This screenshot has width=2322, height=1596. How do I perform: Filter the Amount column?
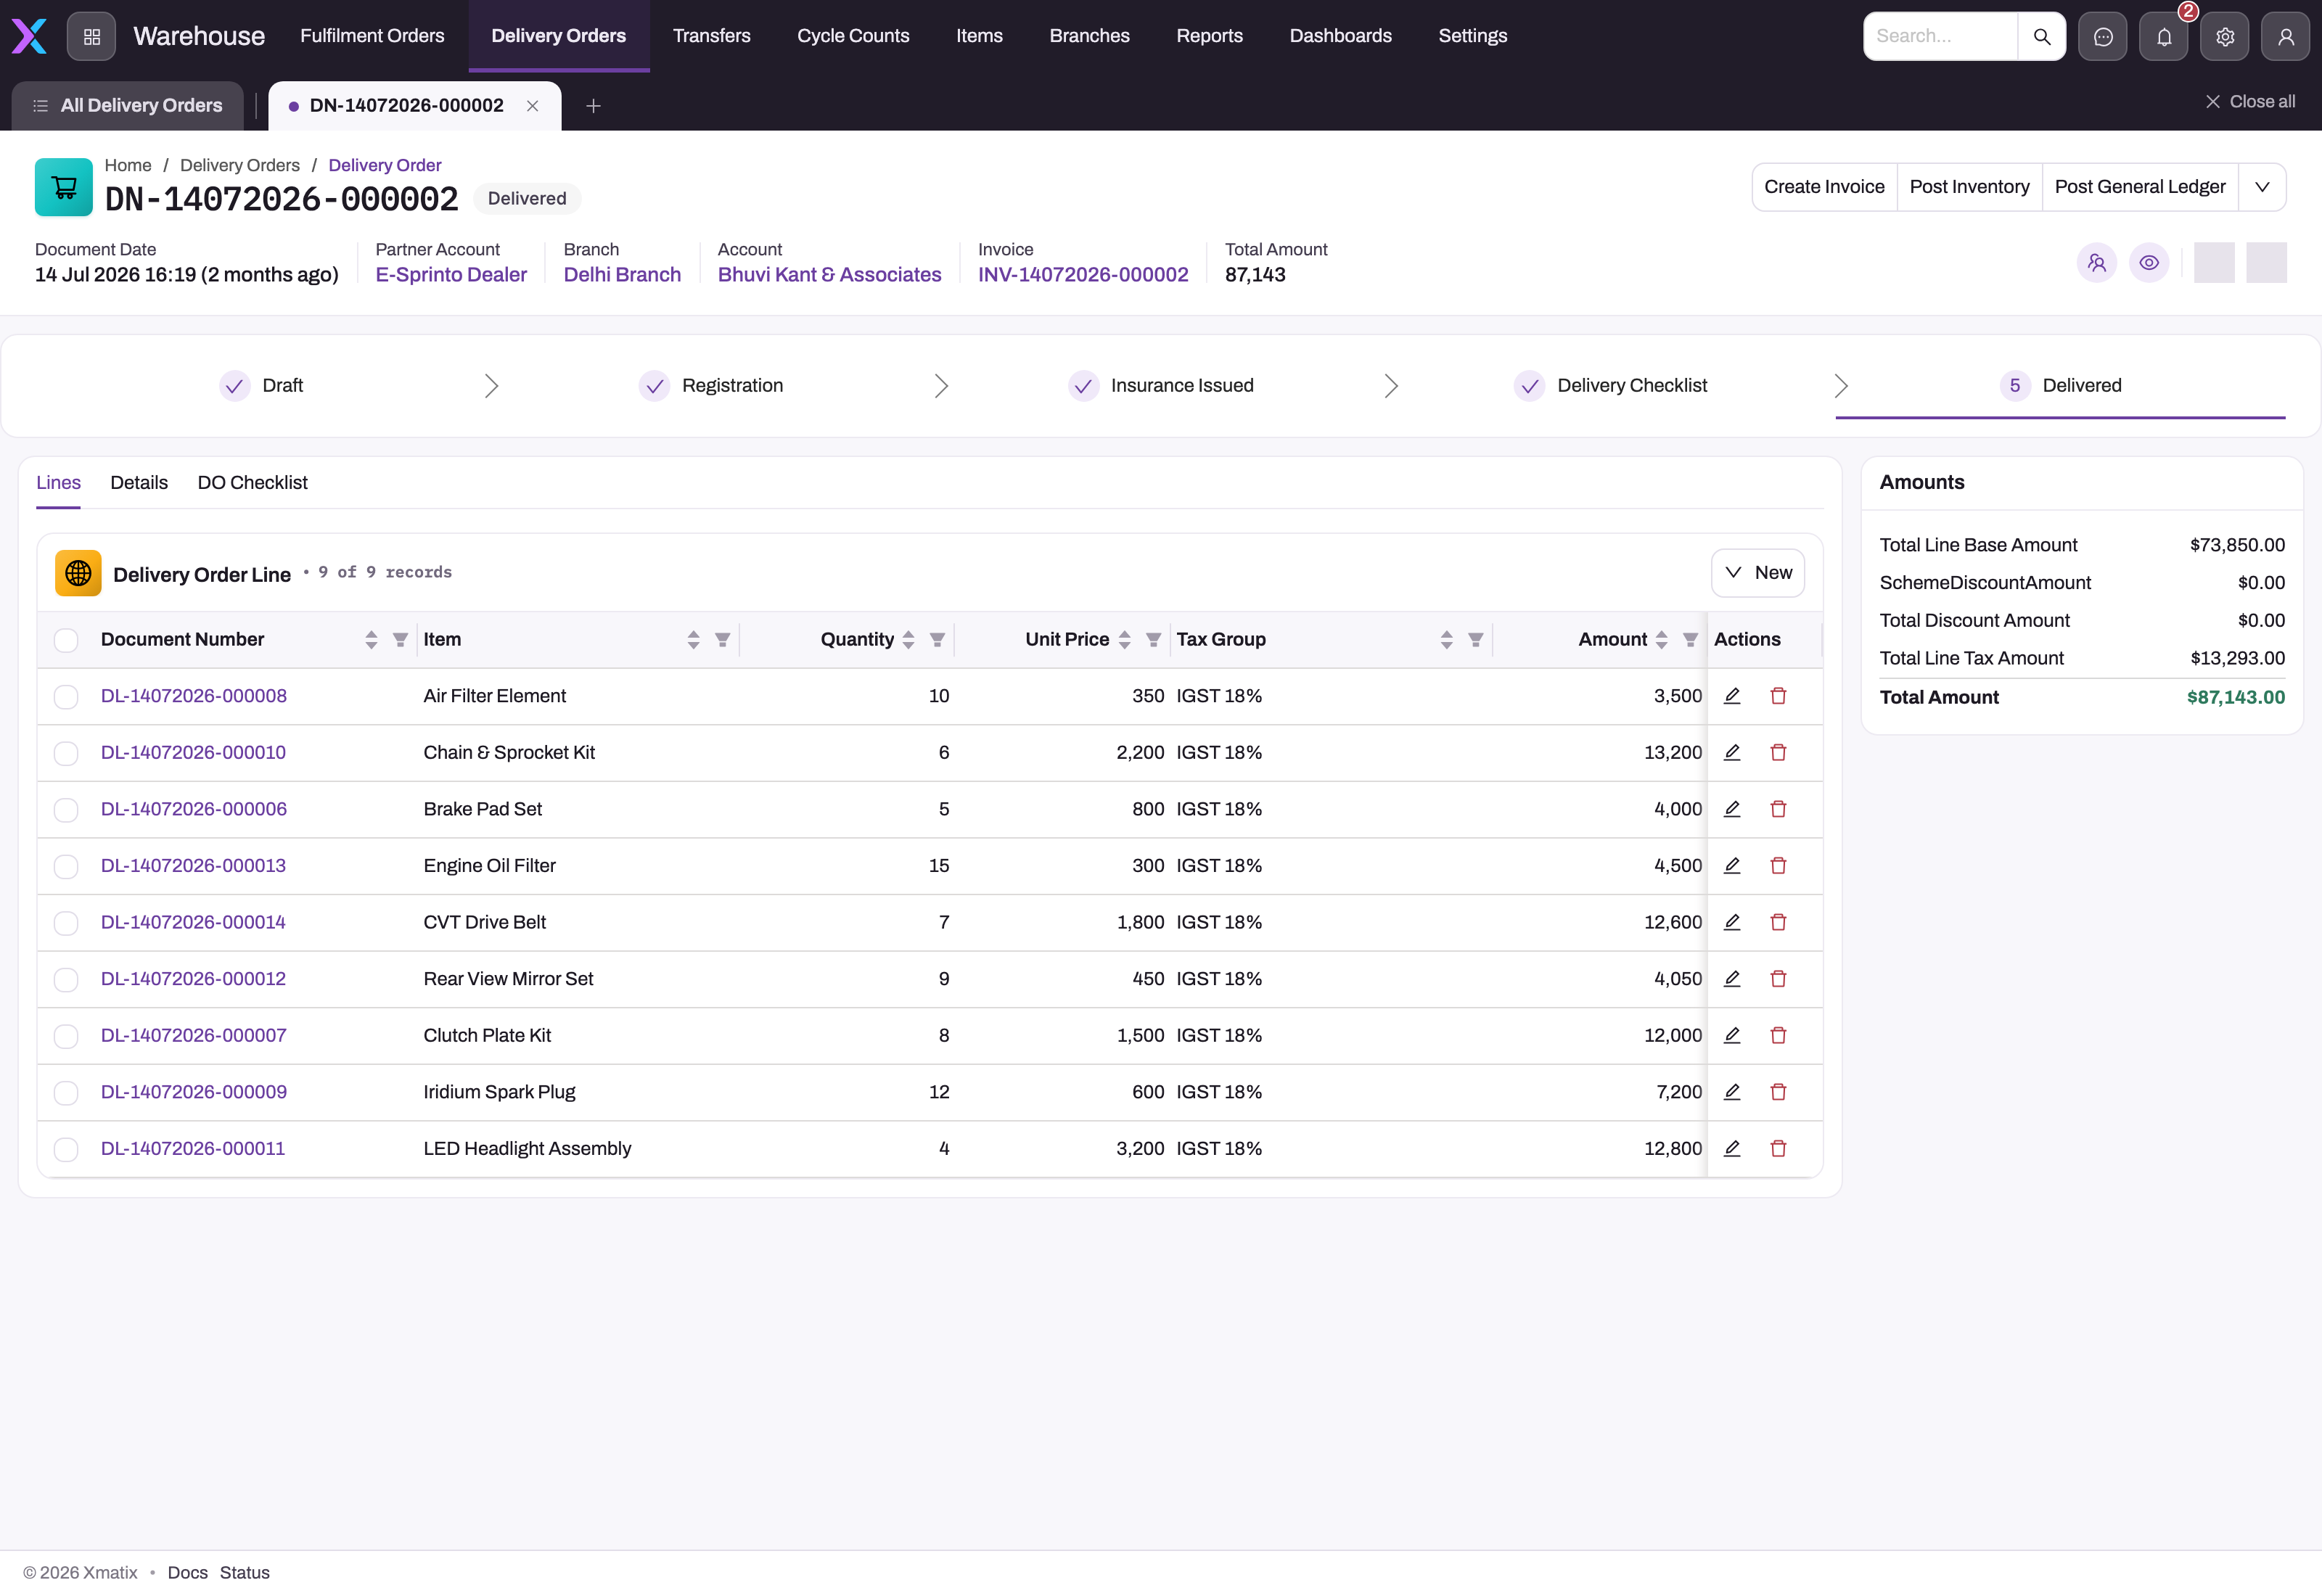1690,640
